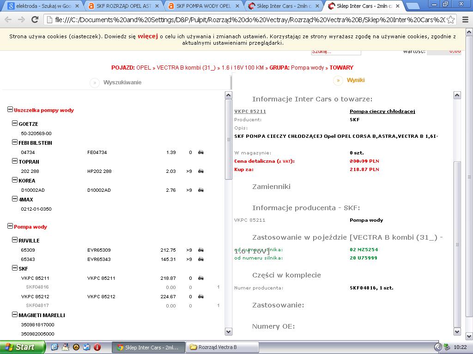Click left panel scrollbar down arrow
The image size is (473, 354).
pos(228,332)
